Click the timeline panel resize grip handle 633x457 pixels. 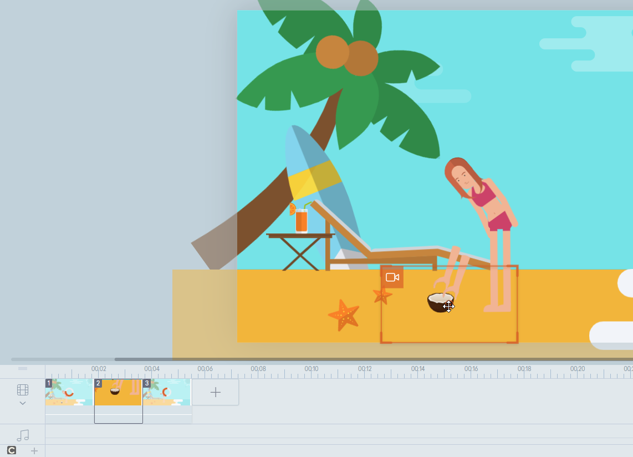(x=23, y=368)
